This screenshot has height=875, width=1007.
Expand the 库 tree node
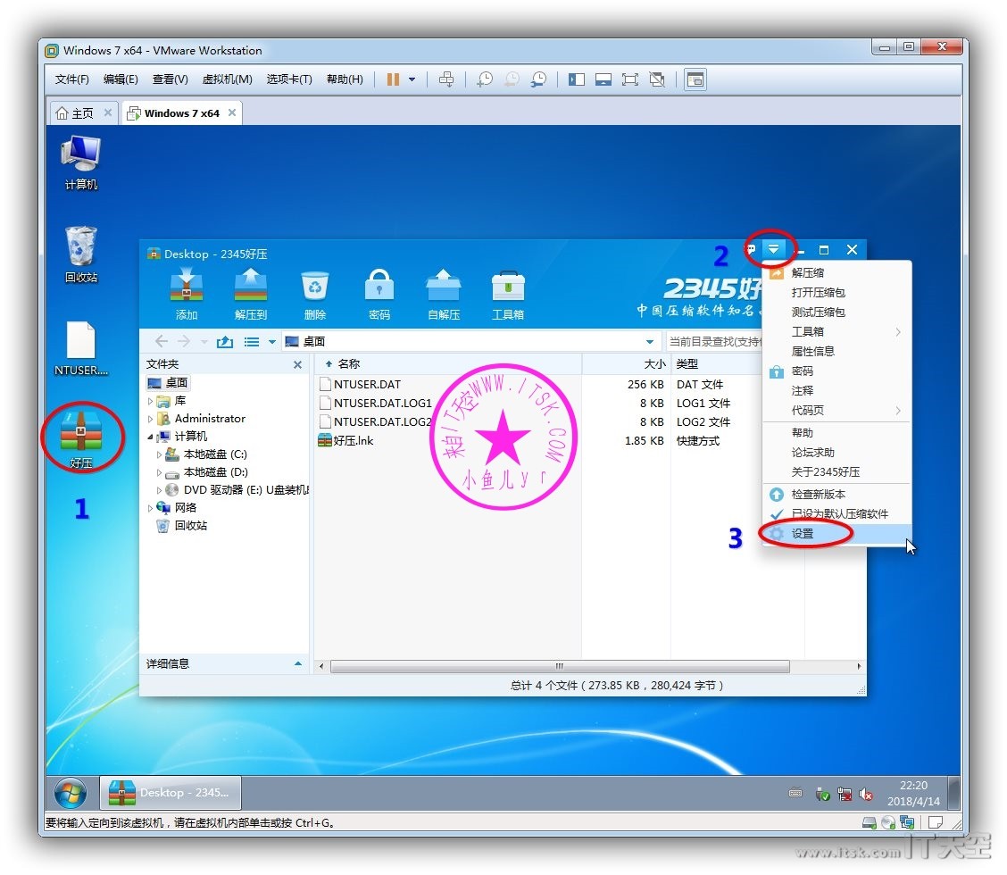pos(151,402)
